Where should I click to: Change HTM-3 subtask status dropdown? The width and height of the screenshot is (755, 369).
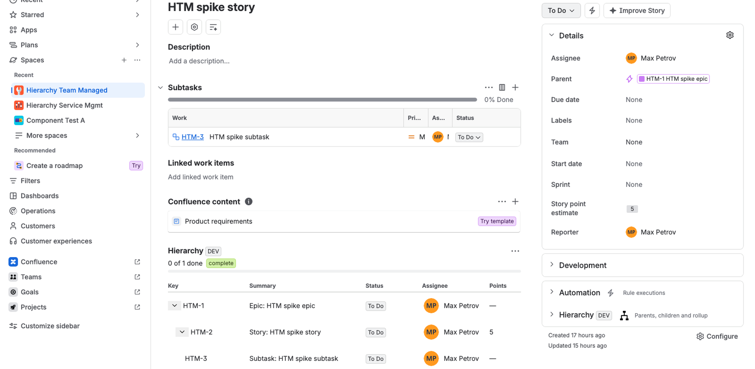click(x=469, y=137)
